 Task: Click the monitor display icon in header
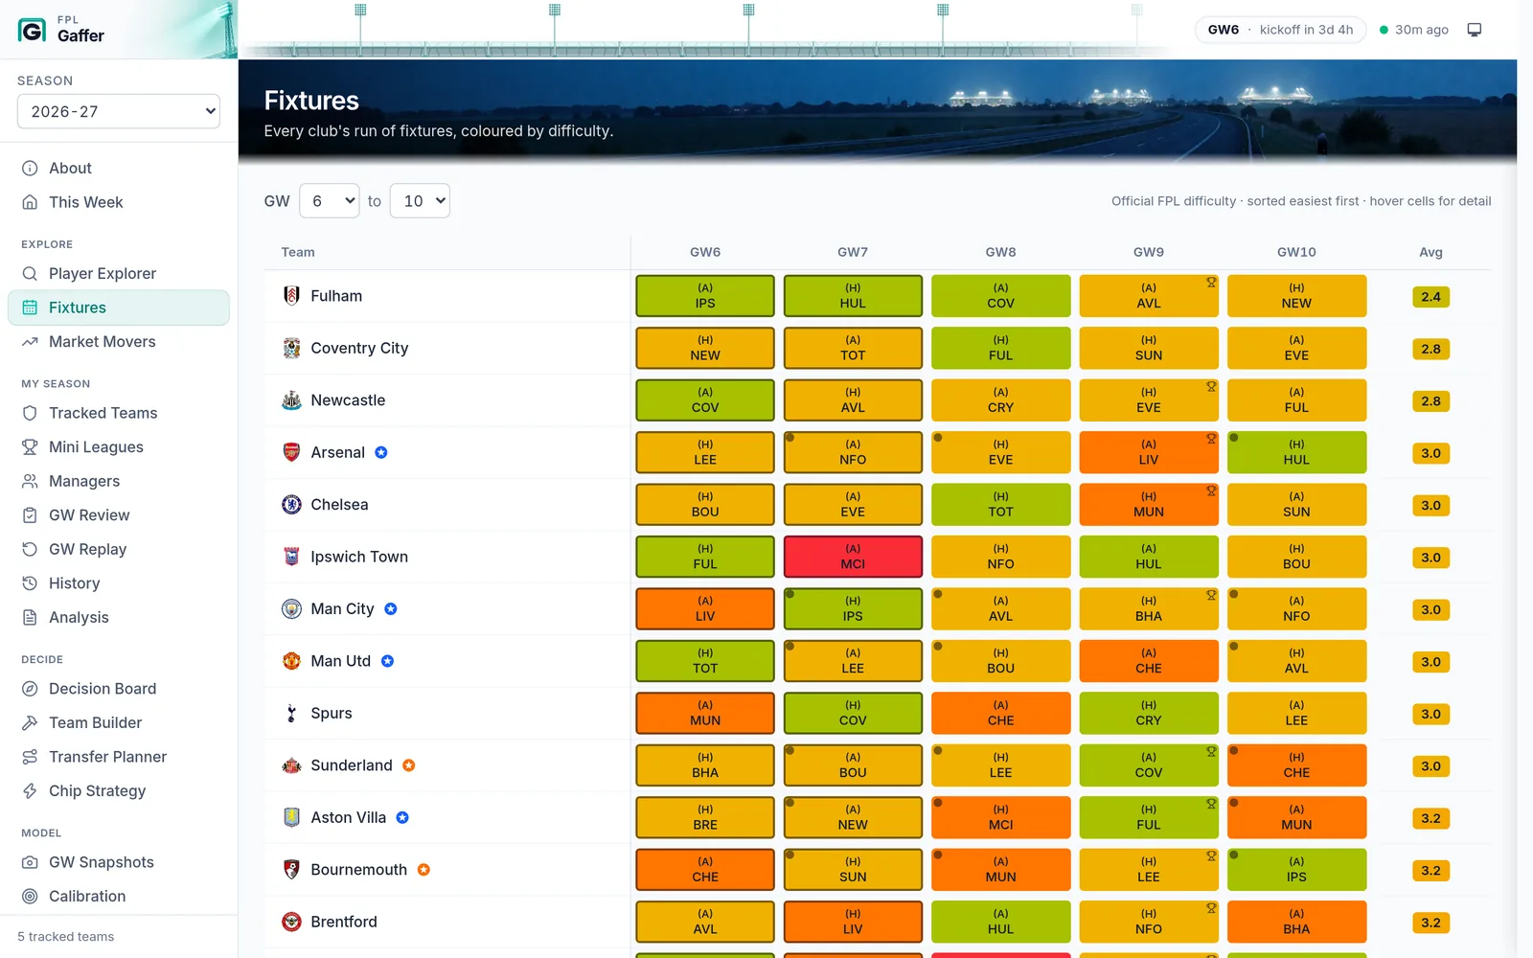[1475, 30]
